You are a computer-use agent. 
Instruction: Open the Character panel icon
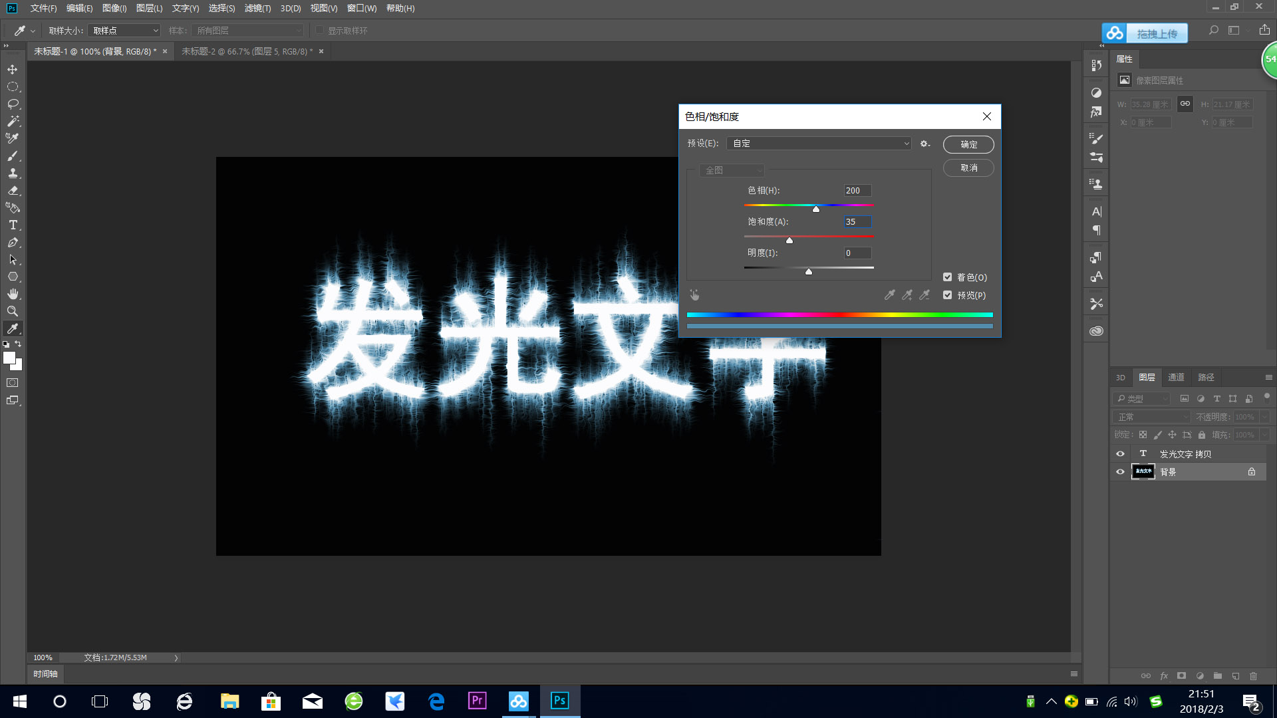pos(1095,211)
